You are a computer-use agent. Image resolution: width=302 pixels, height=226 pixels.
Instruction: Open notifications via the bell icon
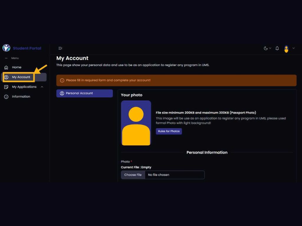tap(277, 48)
